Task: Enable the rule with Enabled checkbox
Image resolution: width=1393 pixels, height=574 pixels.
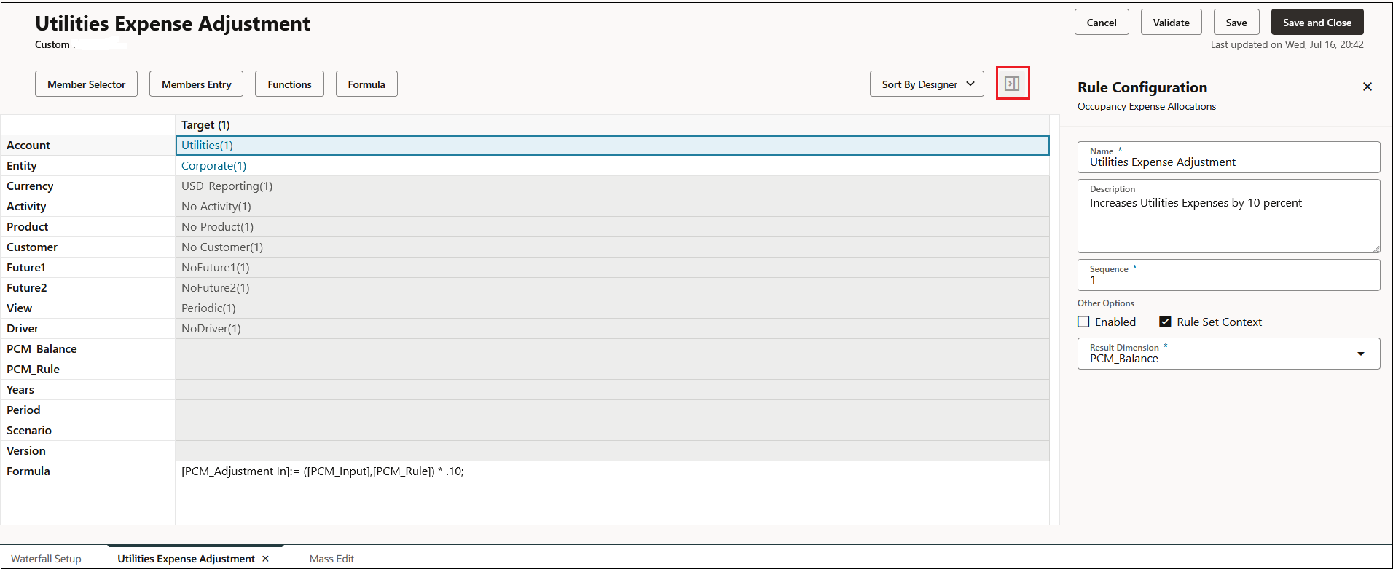Action: pyautogui.click(x=1083, y=322)
